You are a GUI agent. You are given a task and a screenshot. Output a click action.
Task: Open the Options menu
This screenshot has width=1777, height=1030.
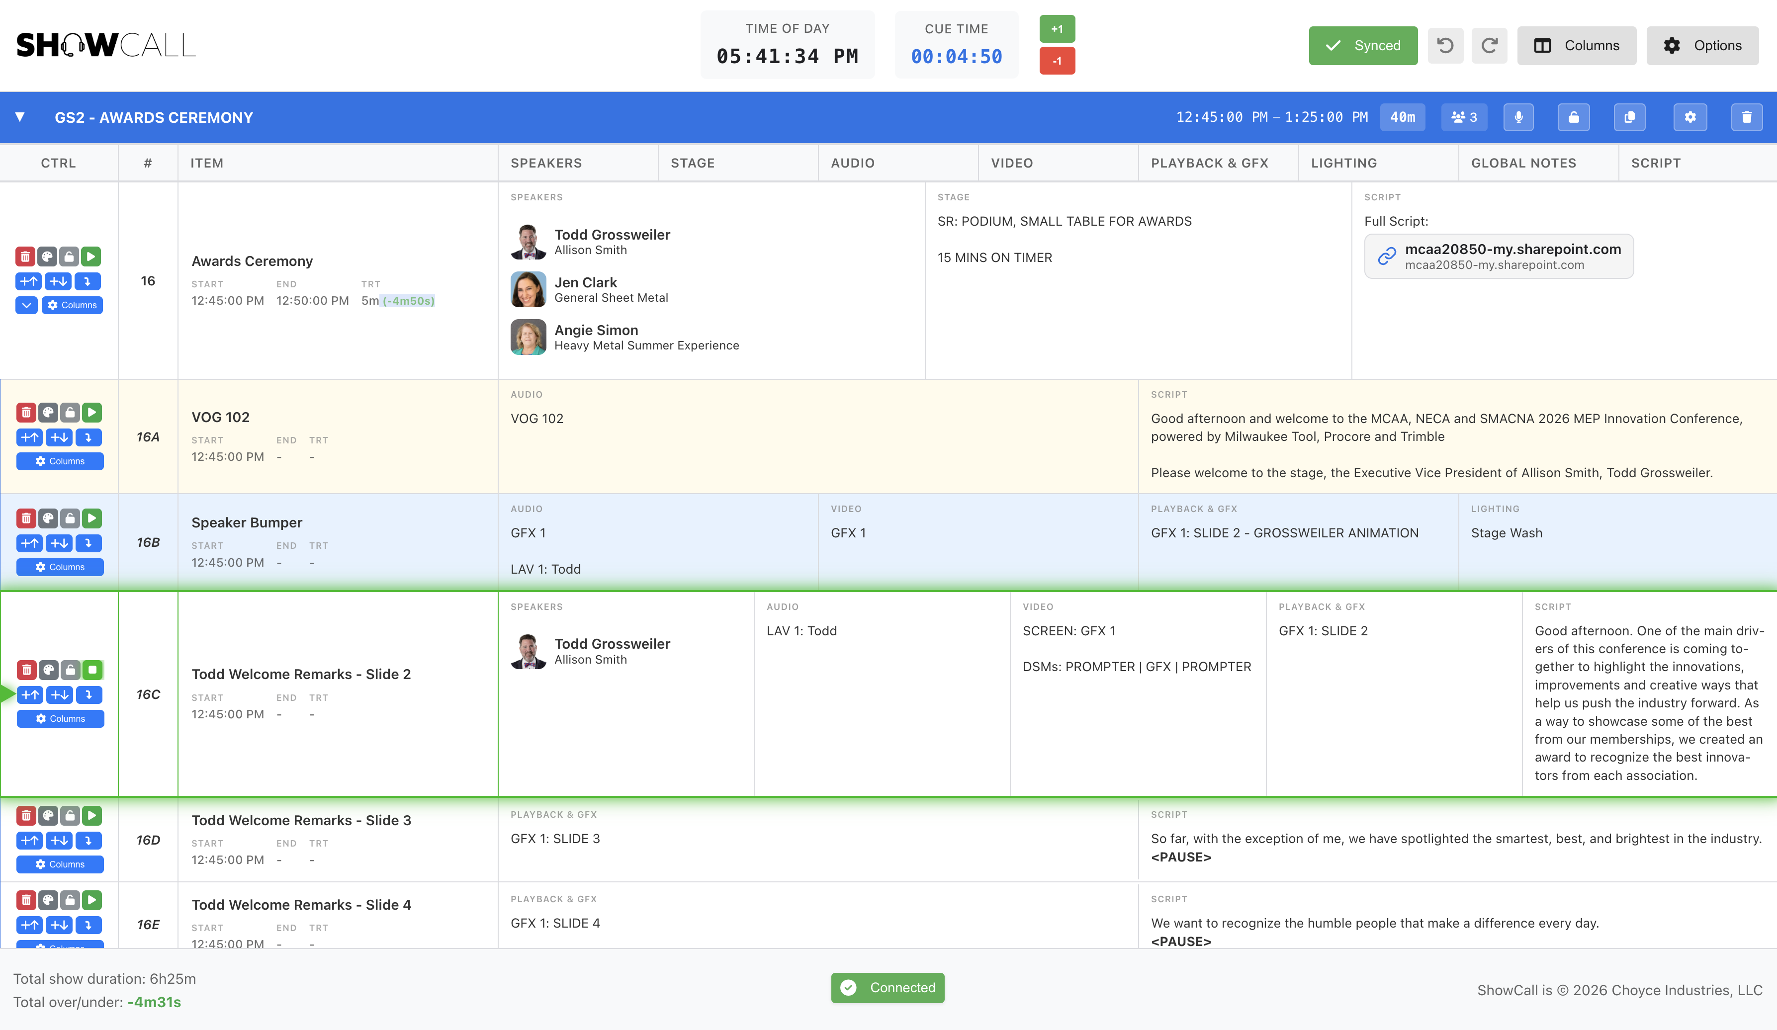point(1702,46)
